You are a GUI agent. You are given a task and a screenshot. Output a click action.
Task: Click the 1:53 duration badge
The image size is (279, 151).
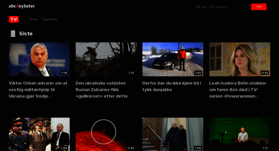click(198, 73)
